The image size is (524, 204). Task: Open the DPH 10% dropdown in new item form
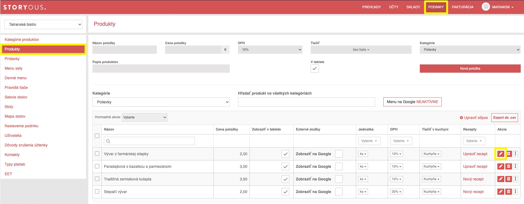270,50
